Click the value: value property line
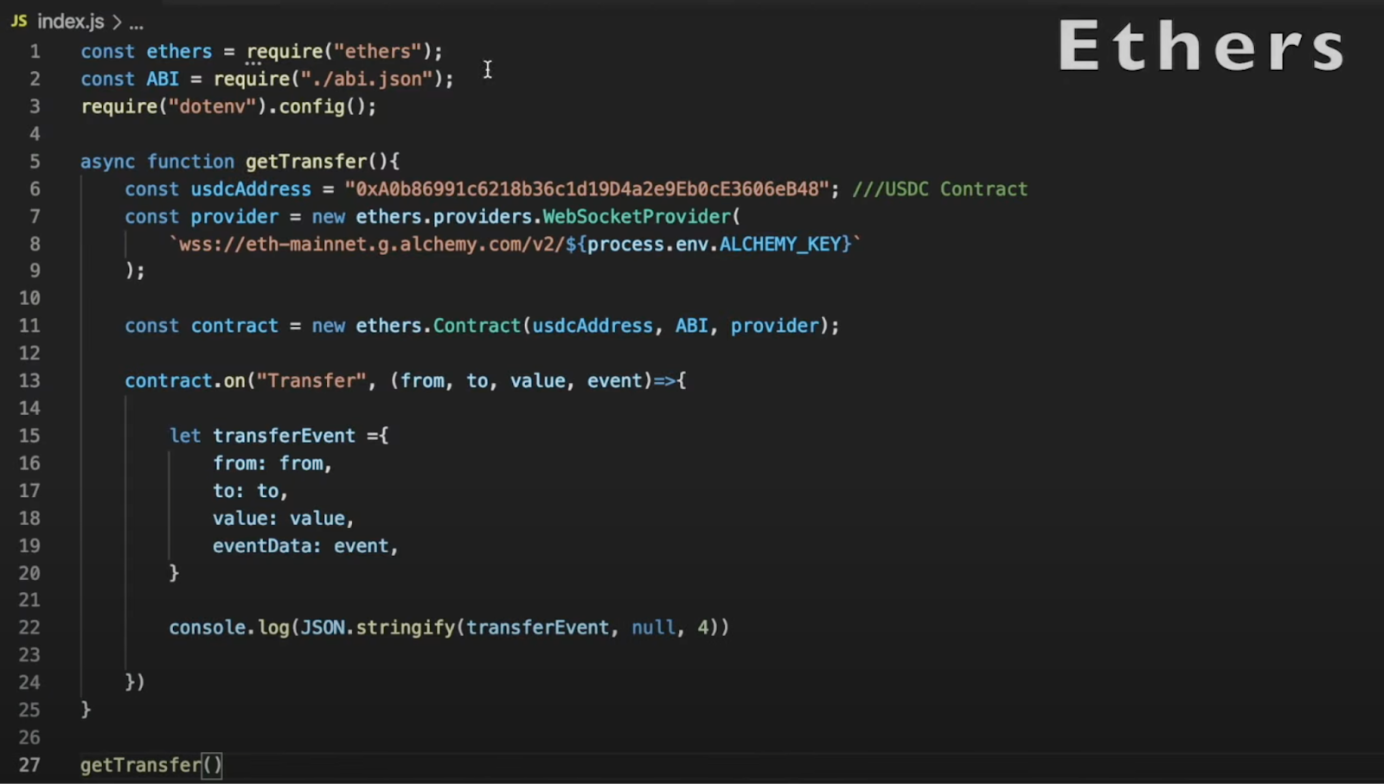The height and width of the screenshot is (784, 1384). pos(284,519)
